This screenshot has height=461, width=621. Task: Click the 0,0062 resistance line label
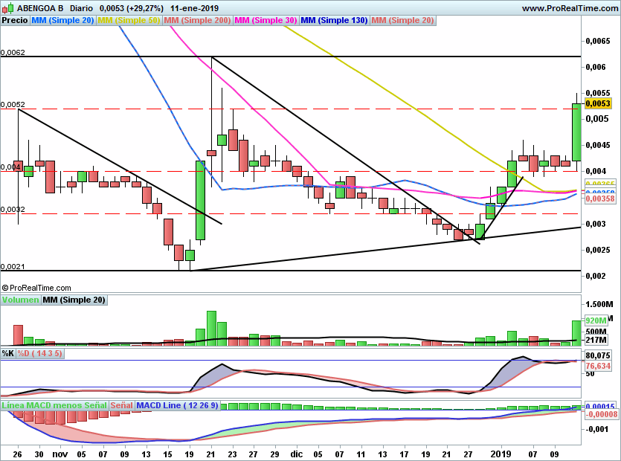coord(13,52)
